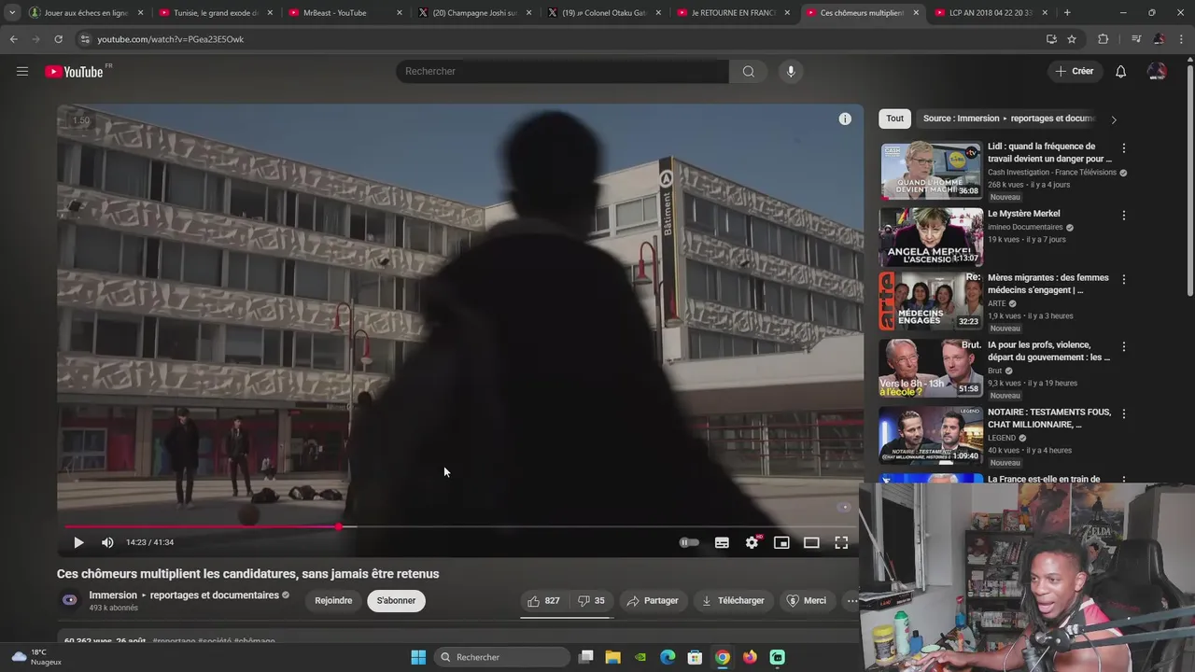Open the weather widget showing 18°C
Screen dimensions: 1195x672
[x=35, y=657]
